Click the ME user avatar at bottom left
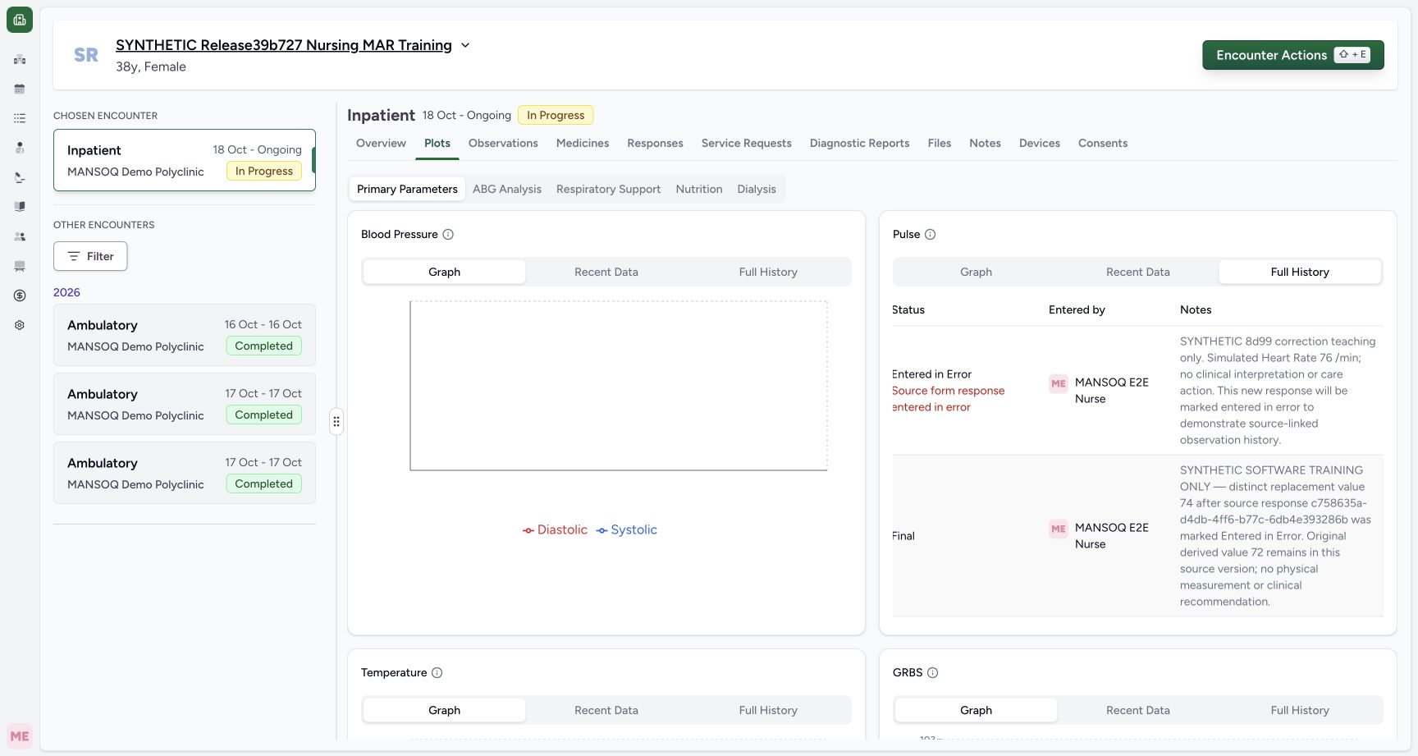Screen dimensions: 1418x756 (x=20, y=736)
